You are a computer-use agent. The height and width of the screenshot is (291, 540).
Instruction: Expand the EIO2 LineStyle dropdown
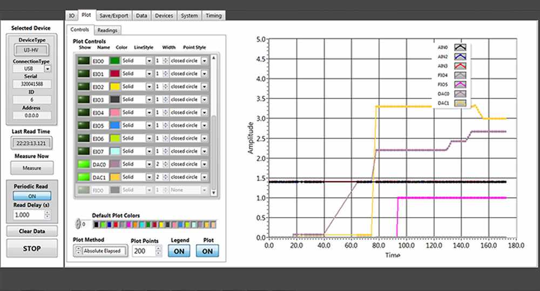coord(149,87)
